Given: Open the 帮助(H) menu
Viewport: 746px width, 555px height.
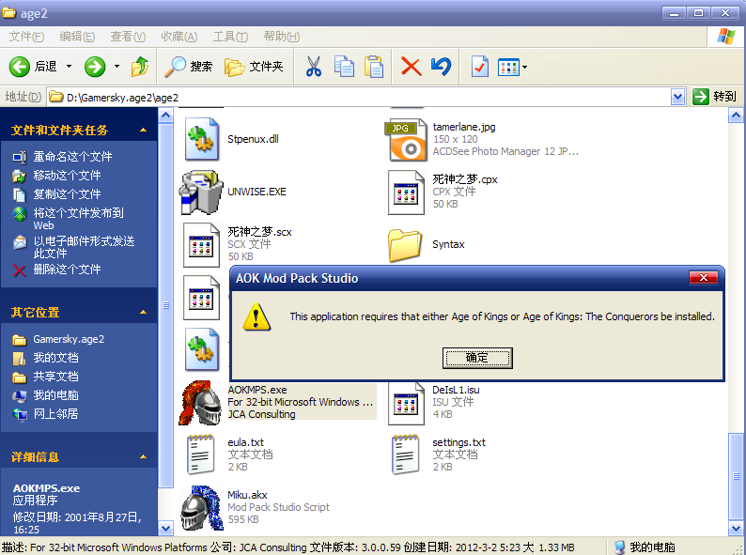Looking at the screenshot, I should 281,37.
